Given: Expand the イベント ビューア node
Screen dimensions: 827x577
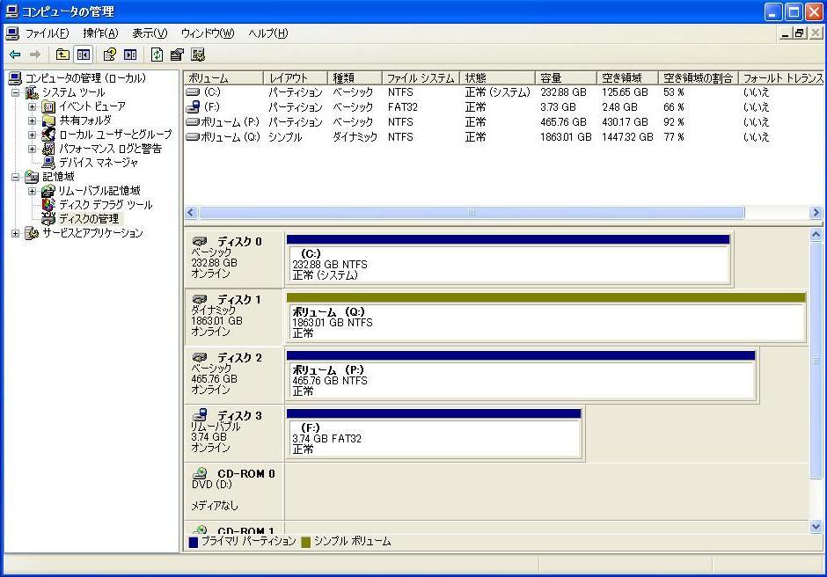Looking at the screenshot, I should click(33, 106).
